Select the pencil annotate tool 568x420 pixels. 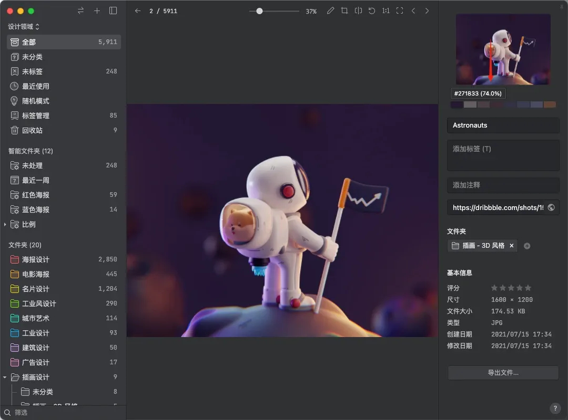(330, 11)
